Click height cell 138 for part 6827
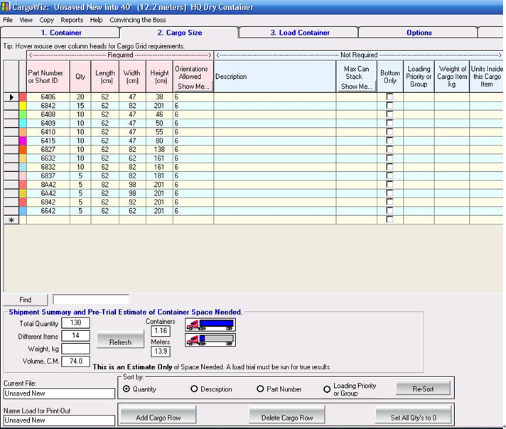Screen dimensions: 506x429 pyautogui.click(x=159, y=149)
